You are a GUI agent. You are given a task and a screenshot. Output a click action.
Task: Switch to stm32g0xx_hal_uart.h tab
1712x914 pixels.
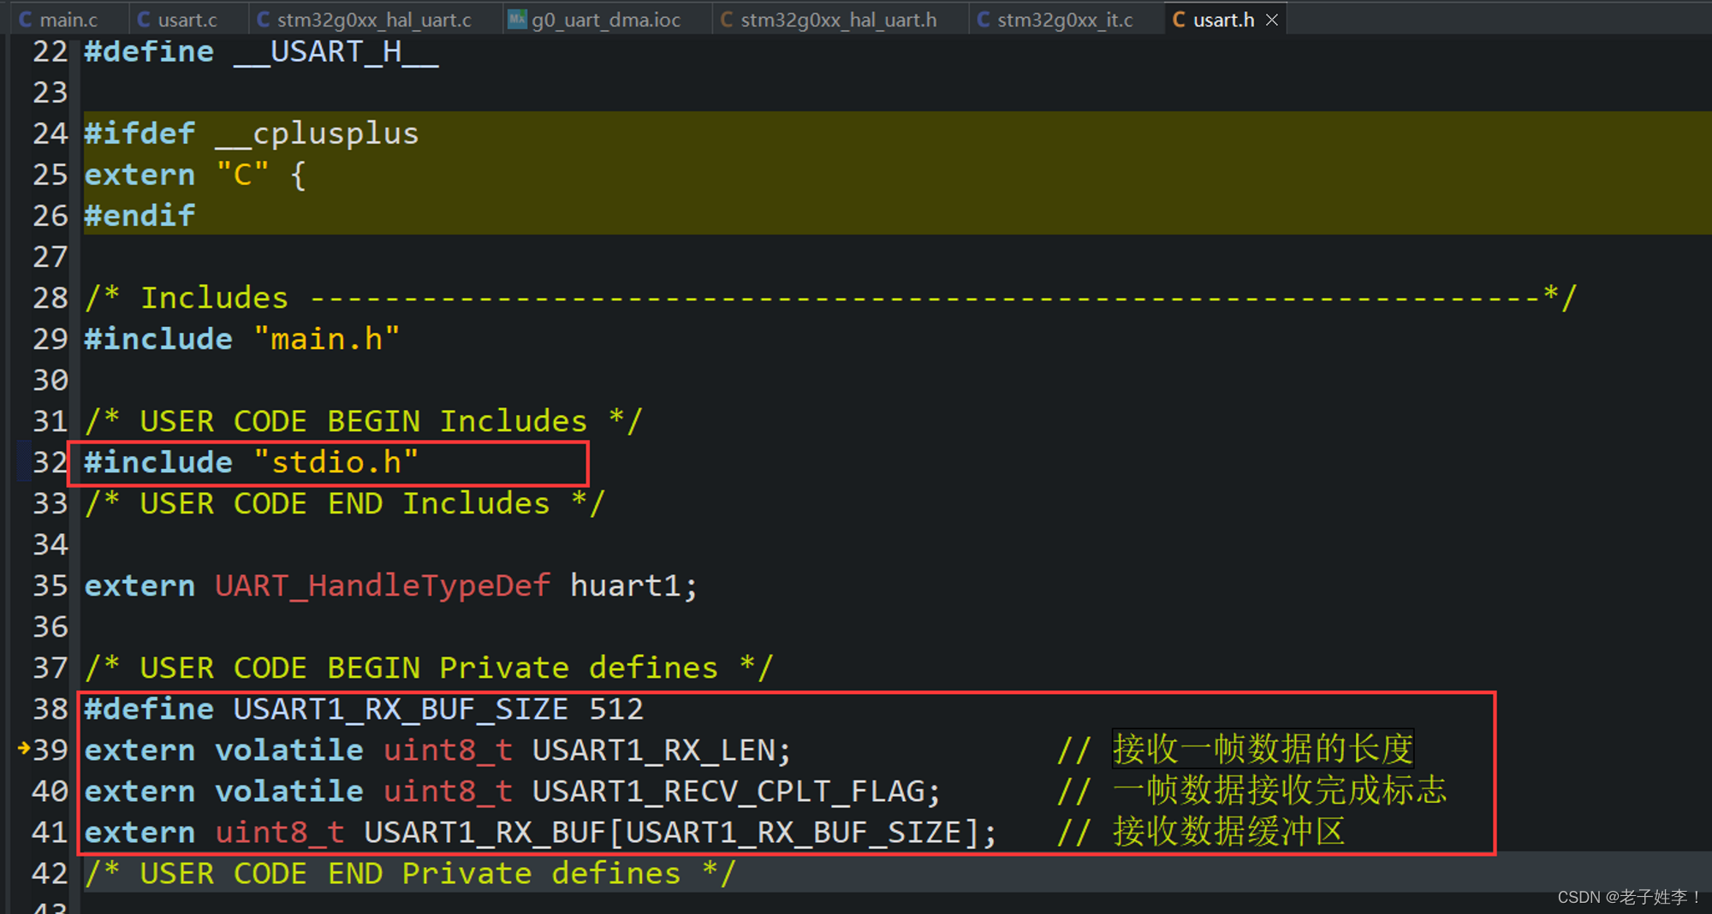[x=829, y=19]
